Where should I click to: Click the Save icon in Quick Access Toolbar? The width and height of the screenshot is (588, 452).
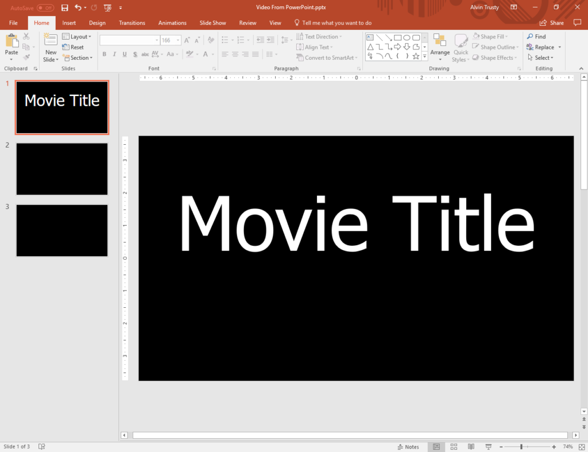click(x=64, y=7)
